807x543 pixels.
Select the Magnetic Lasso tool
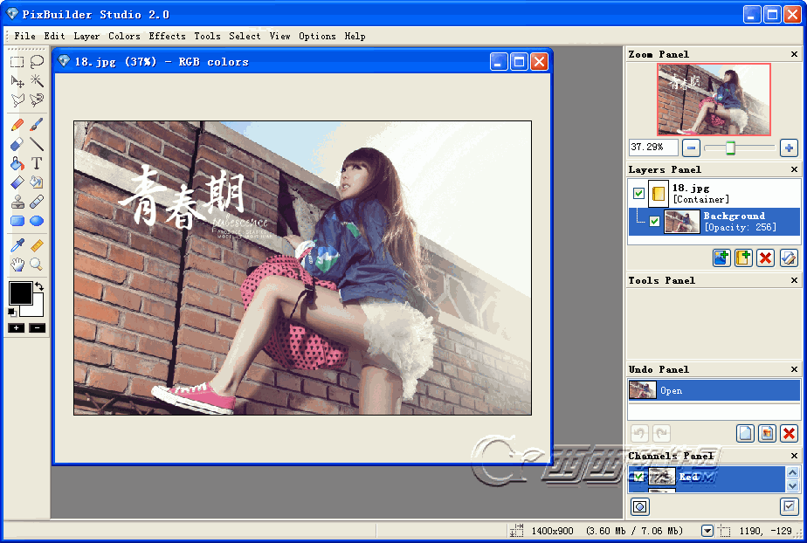click(37, 100)
